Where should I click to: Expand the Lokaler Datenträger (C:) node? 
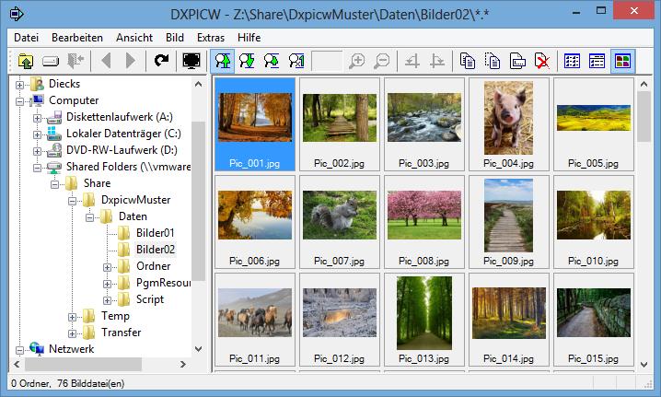[38, 134]
